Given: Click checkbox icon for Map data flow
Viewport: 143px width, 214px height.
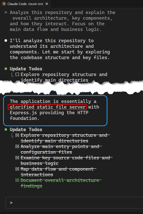Looking at the screenshot, I should point(17,169).
